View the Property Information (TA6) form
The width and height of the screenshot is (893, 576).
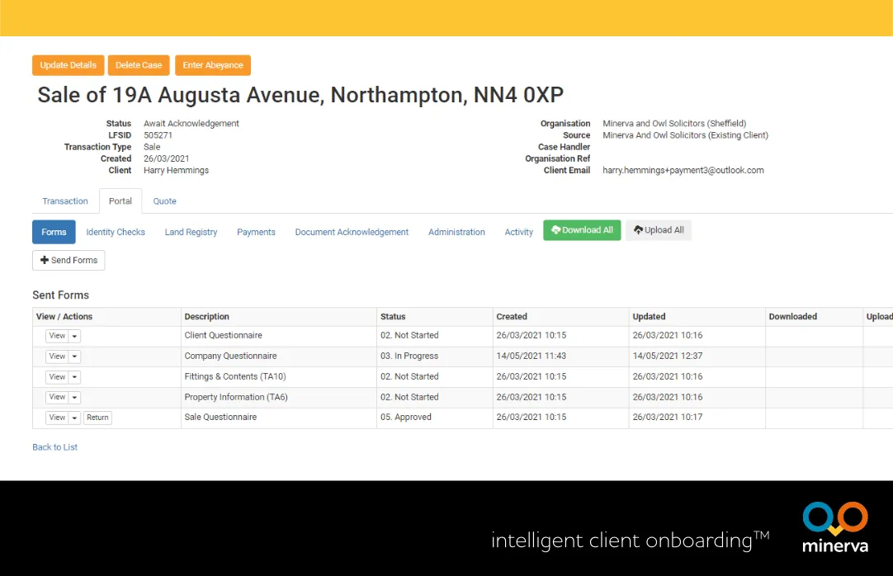[57, 397]
